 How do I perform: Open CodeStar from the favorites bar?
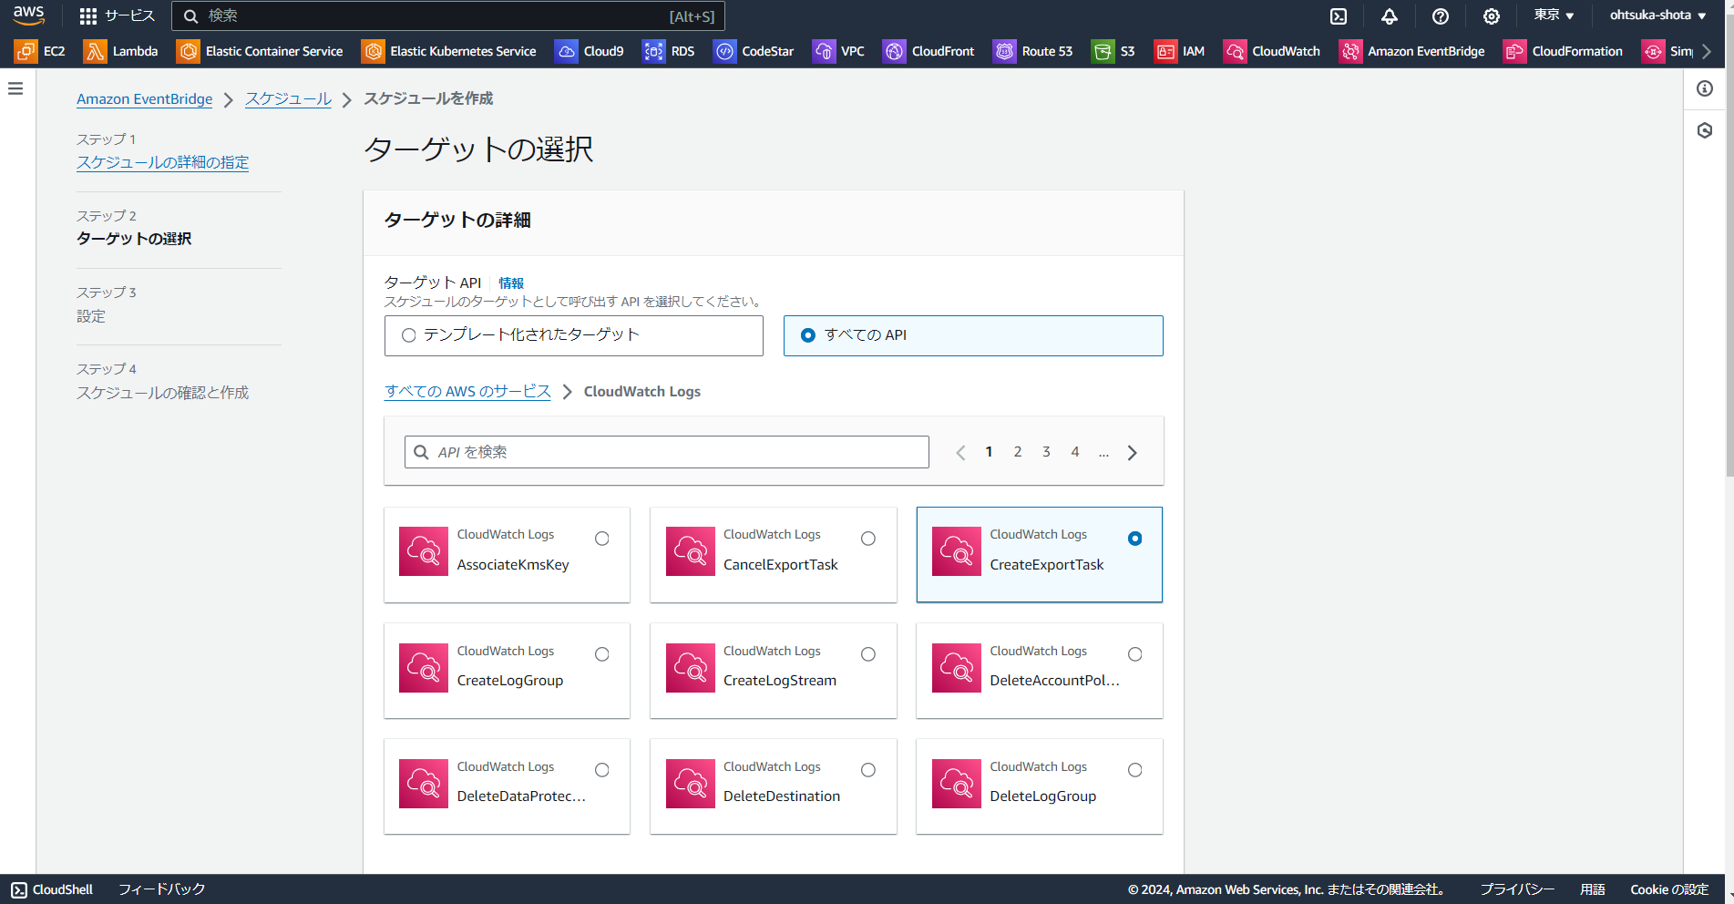pos(754,52)
